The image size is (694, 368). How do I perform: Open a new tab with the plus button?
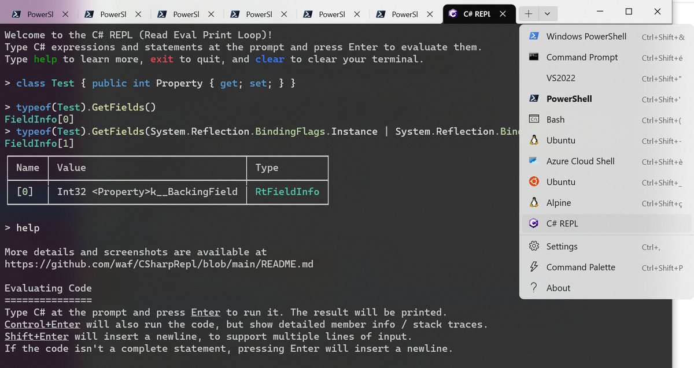click(528, 13)
